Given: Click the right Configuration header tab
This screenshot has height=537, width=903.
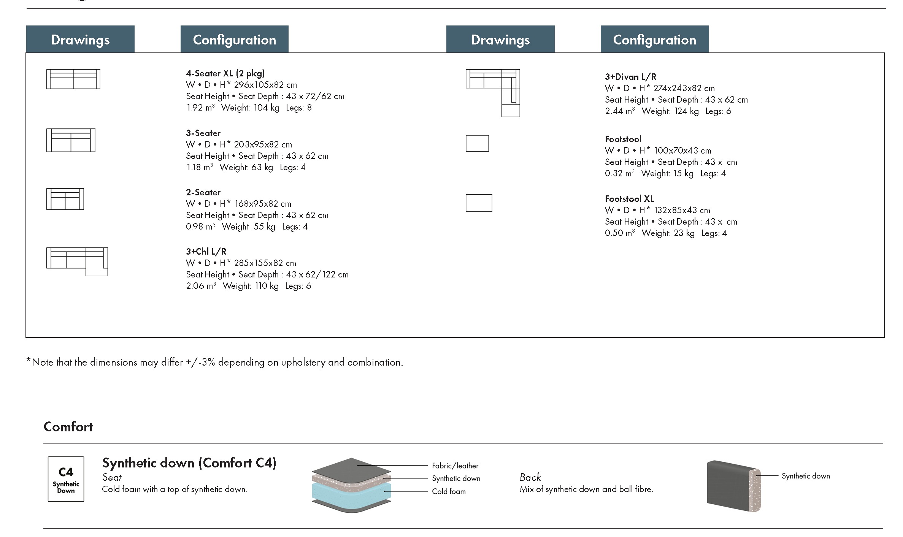Looking at the screenshot, I should point(654,40).
